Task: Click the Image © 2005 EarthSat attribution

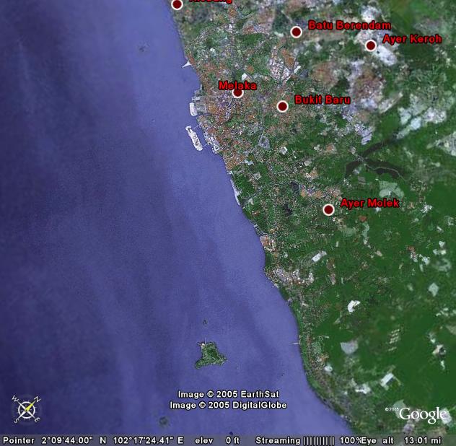Action: (228, 394)
